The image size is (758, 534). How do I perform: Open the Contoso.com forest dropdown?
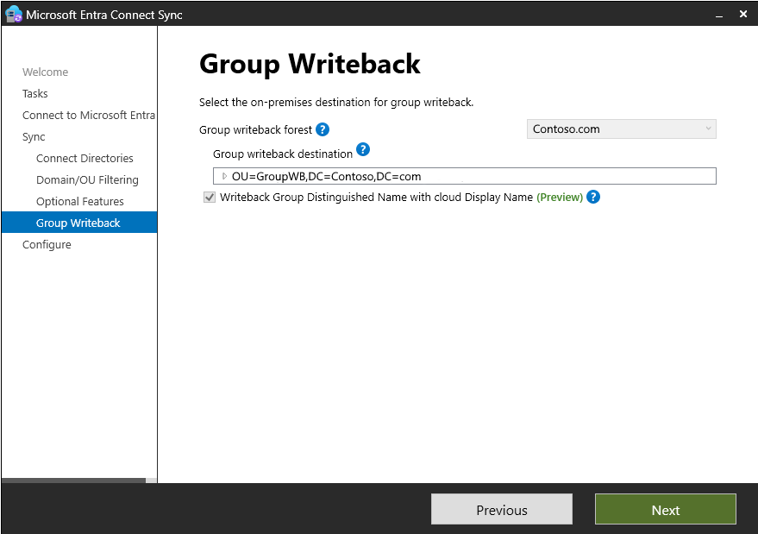click(x=621, y=129)
